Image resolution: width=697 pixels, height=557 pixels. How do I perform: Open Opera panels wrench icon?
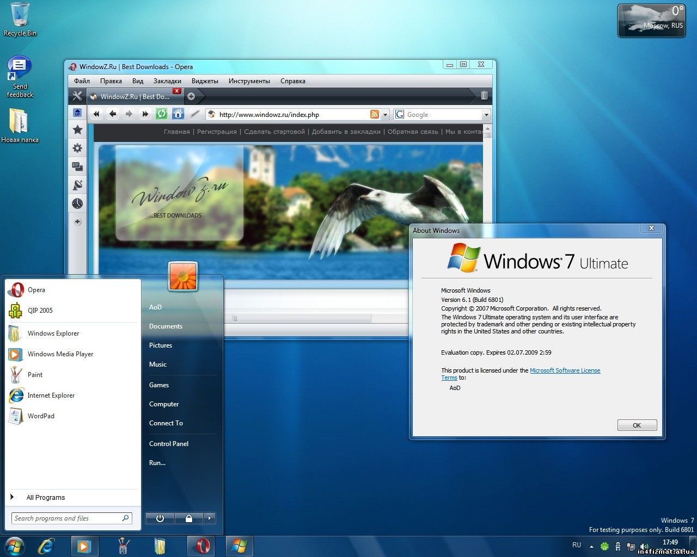click(x=77, y=96)
